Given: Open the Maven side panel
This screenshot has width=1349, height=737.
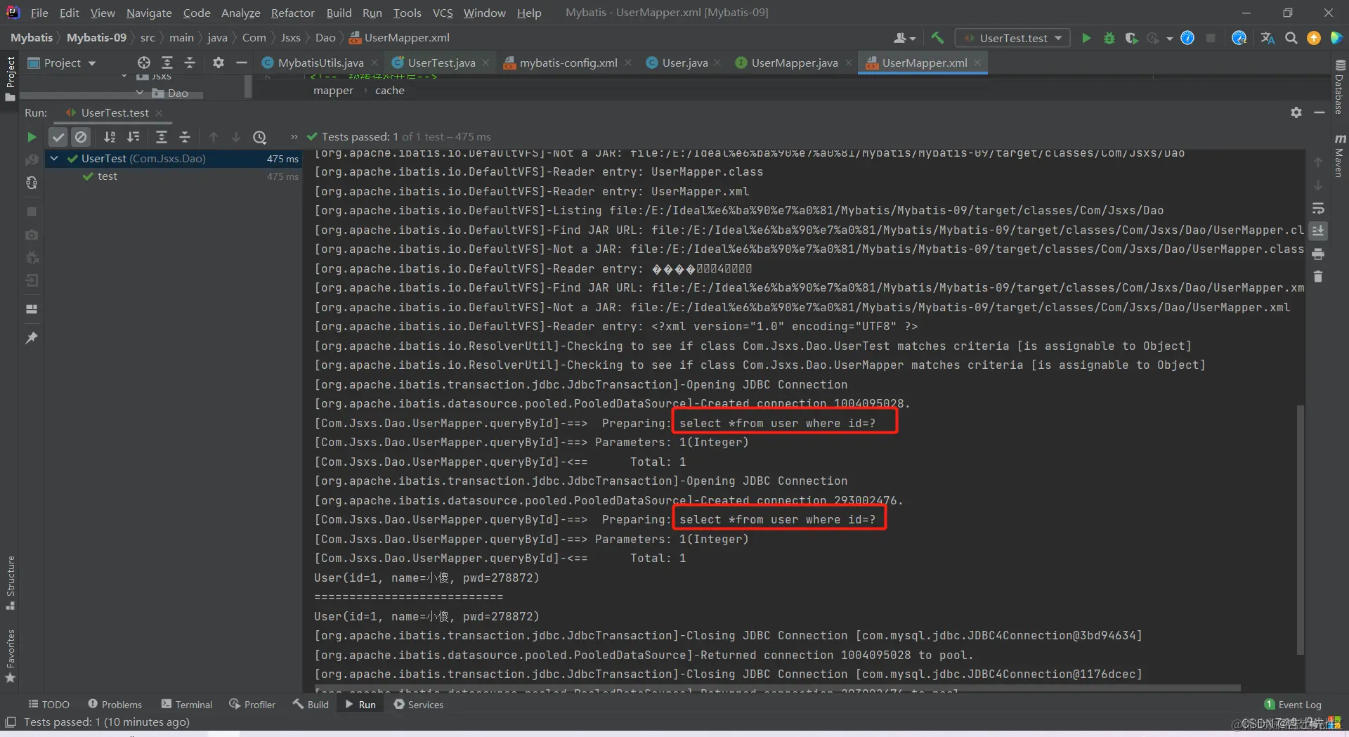Looking at the screenshot, I should pyautogui.click(x=1339, y=156).
